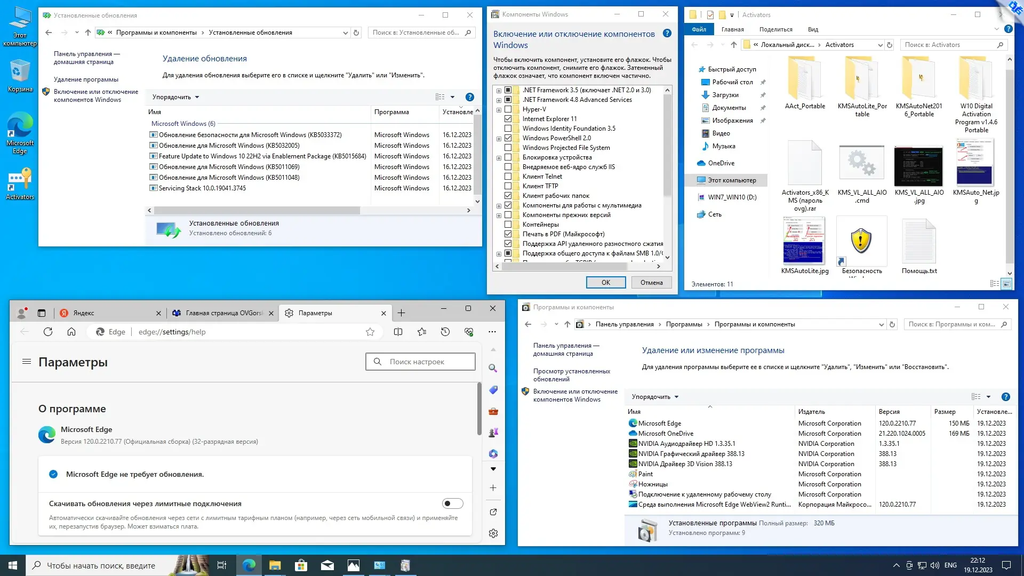Toggle download updates over metered connections
Screen dimensions: 1024x576
point(452,503)
